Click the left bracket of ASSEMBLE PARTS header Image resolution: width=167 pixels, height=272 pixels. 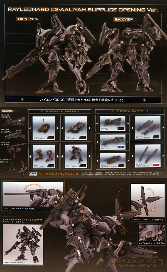tap(42, 111)
